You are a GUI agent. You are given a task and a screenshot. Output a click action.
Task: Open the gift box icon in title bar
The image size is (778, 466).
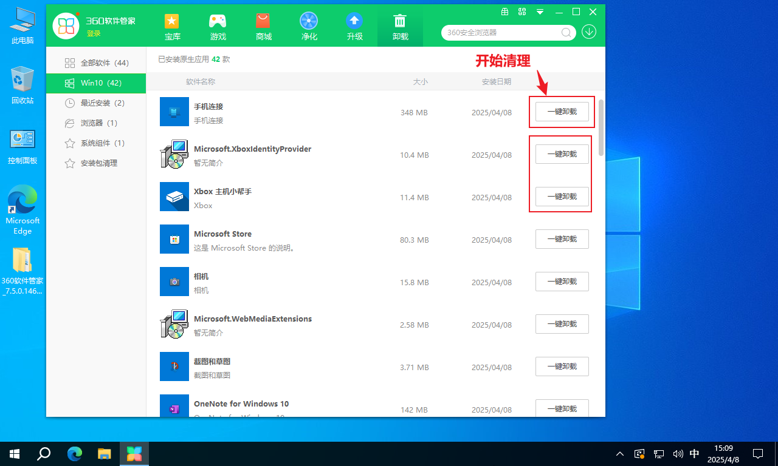pos(505,12)
